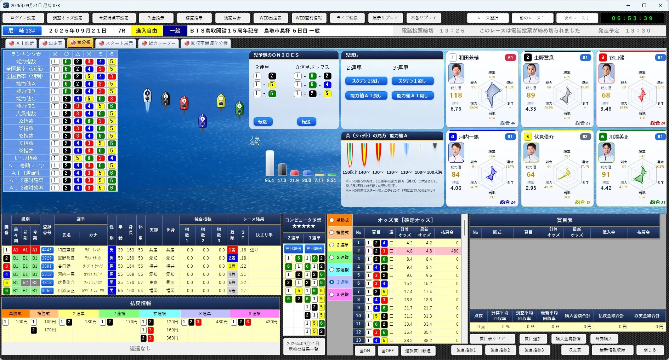Click the red flame icon for 130~

click(x=378, y=153)
